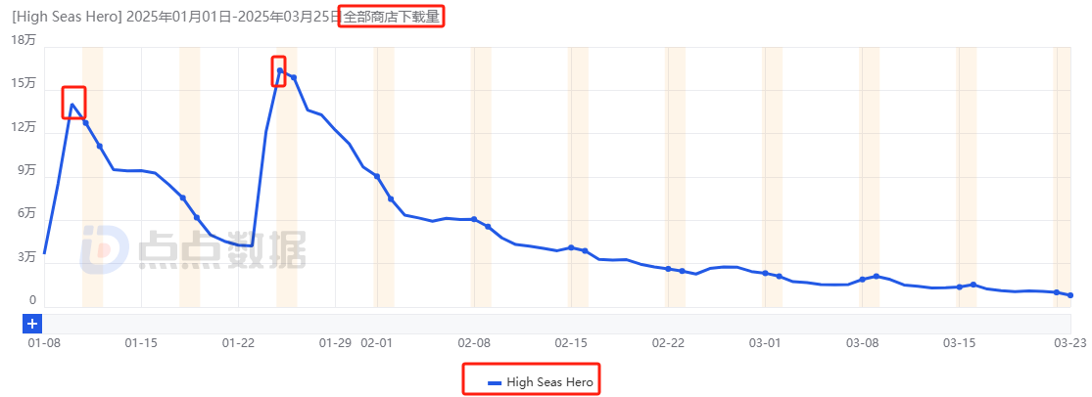
Task: Click the 全部商店下载量 title label
Action: click(392, 17)
